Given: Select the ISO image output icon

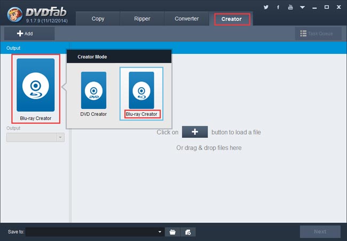Looking at the screenshot, I should tap(188, 232).
